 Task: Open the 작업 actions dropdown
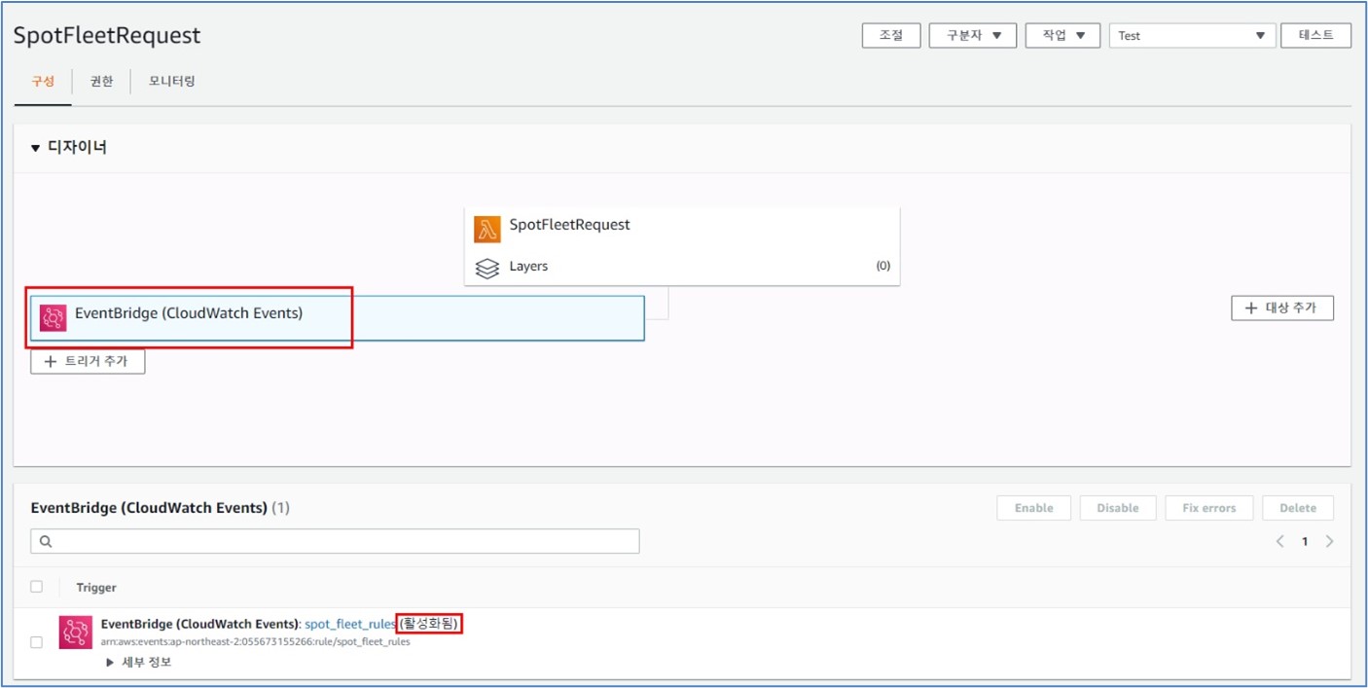pyautogui.click(x=1062, y=35)
